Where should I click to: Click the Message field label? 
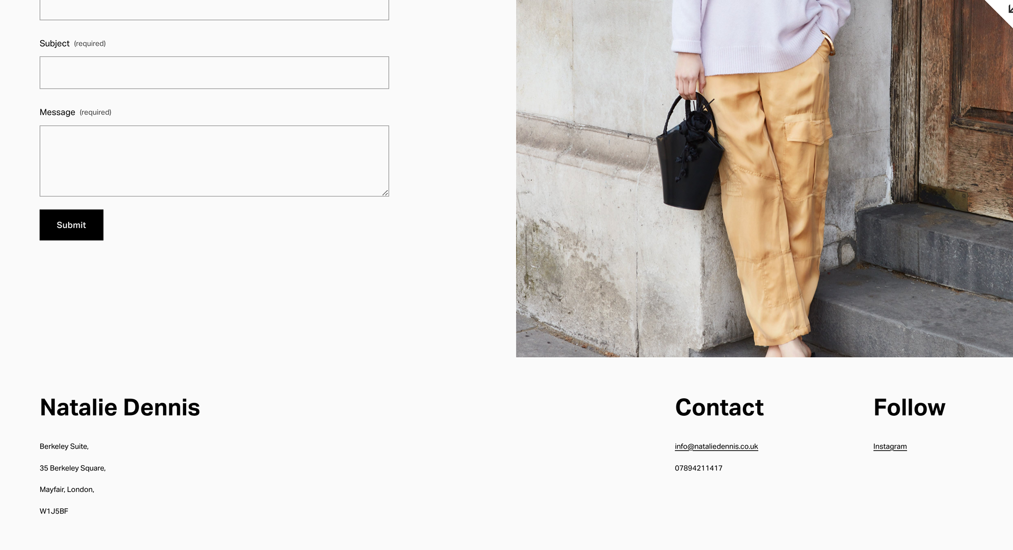57,112
